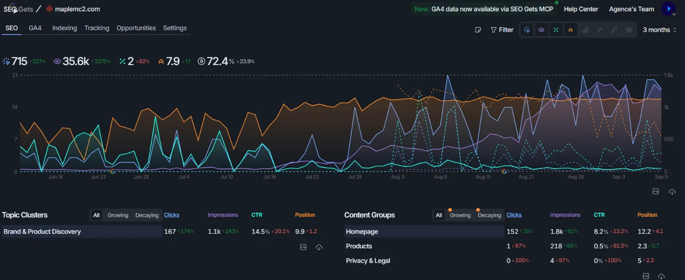Switch to the GA4 tab

35,28
